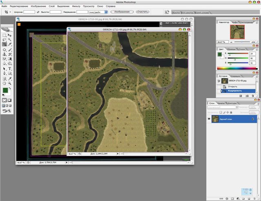The width and height of the screenshot is (261, 201).
Task: Open Navigator panel options menu arrow
Action: point(257,22)
